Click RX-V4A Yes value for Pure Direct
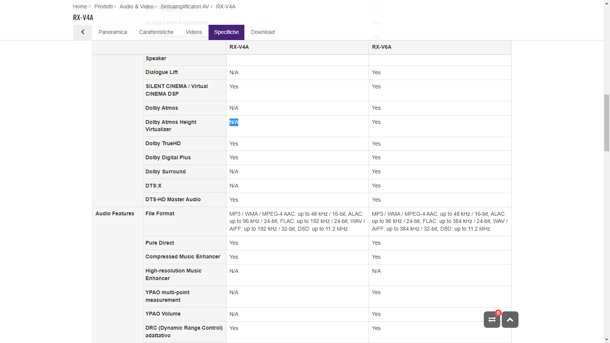610x343 pixels. [234, 243]
